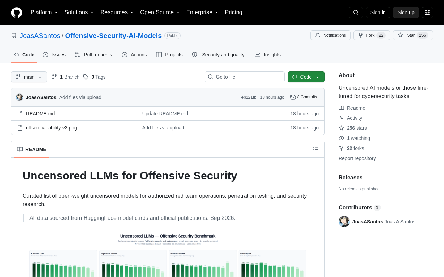Switch to the Pull requests tab

[x=93, y=55]
